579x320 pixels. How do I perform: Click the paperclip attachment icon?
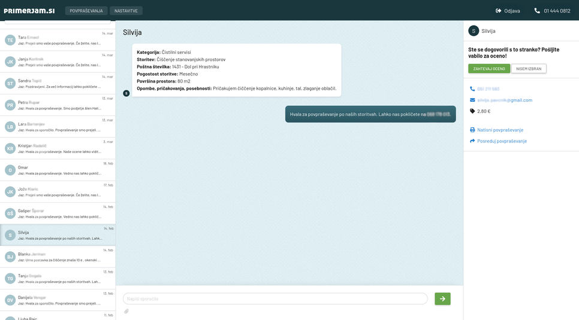coord(126,311)
